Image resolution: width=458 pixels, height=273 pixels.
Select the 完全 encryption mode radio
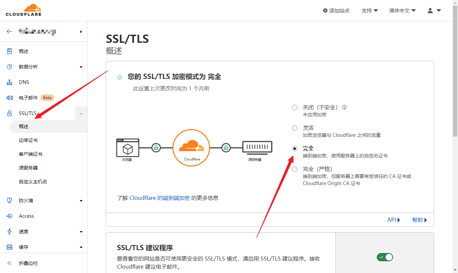coord(295,149)
